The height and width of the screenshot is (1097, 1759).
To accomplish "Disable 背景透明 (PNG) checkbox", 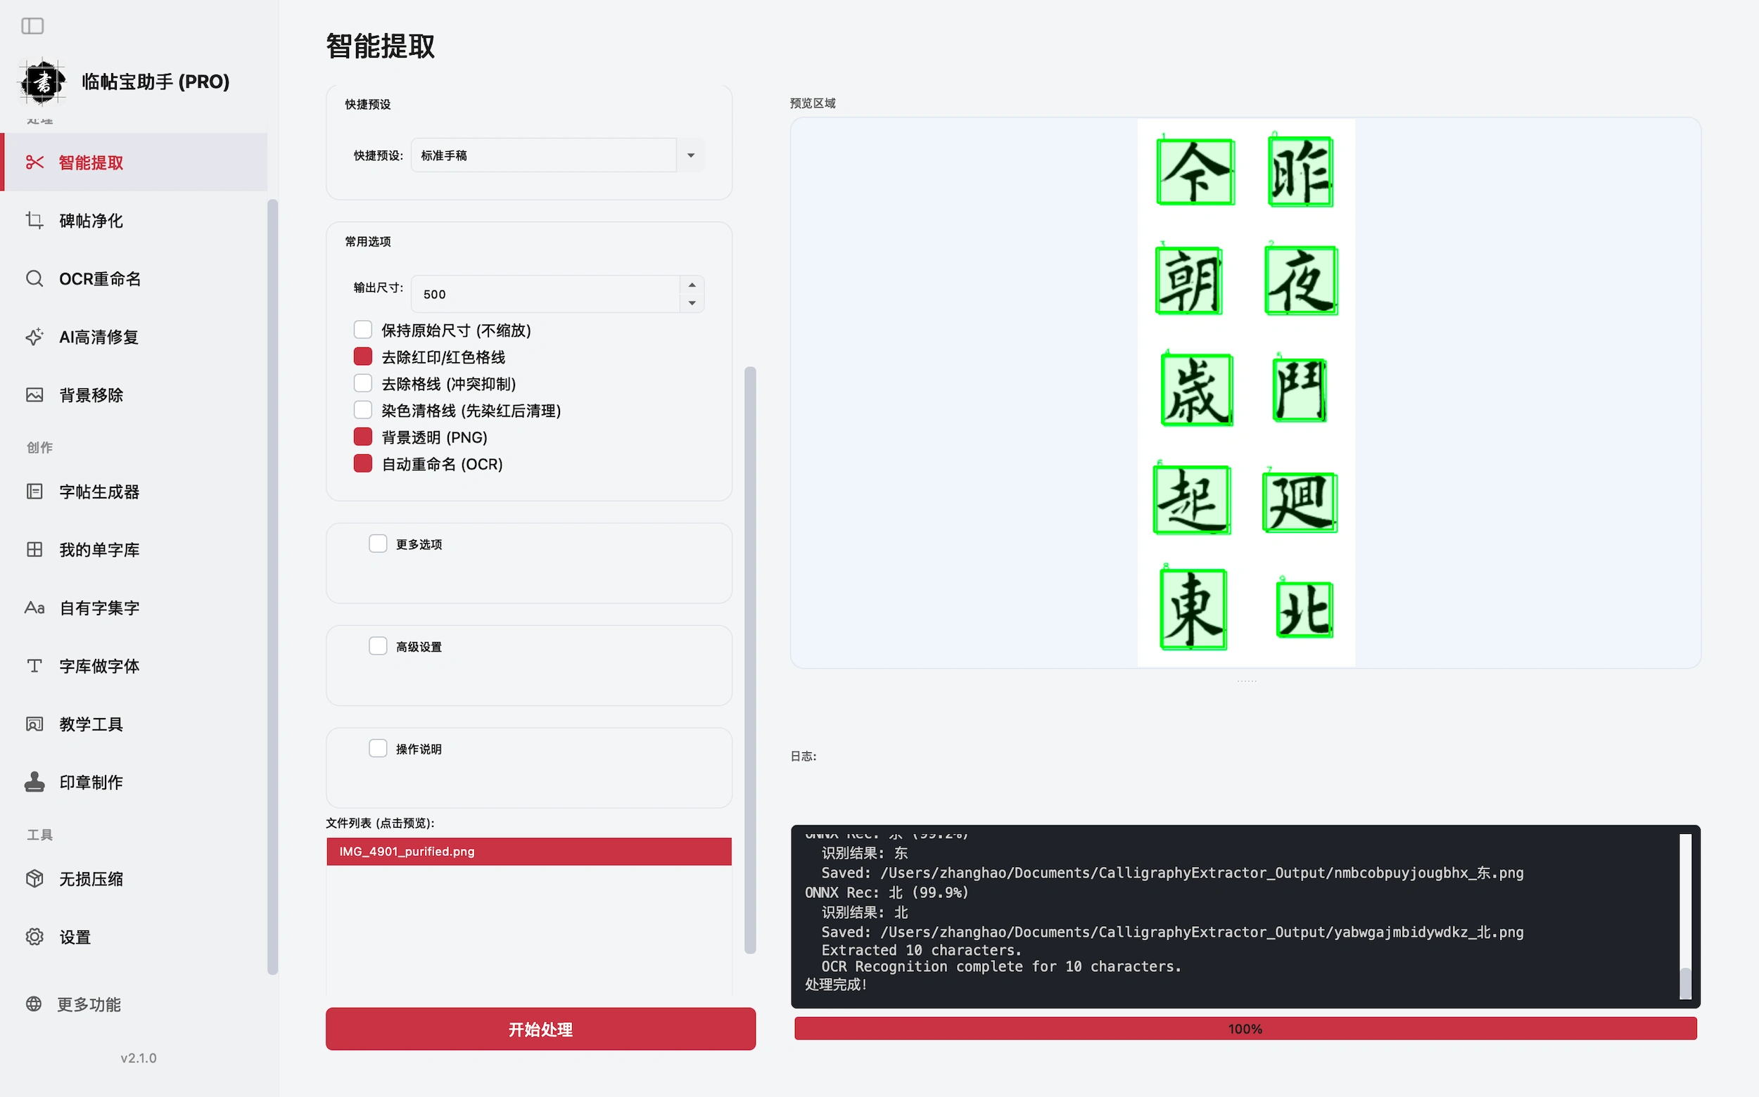I will tap(363, 437).
